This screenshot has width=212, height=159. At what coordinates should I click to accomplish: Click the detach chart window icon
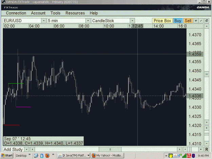(207, 21)
